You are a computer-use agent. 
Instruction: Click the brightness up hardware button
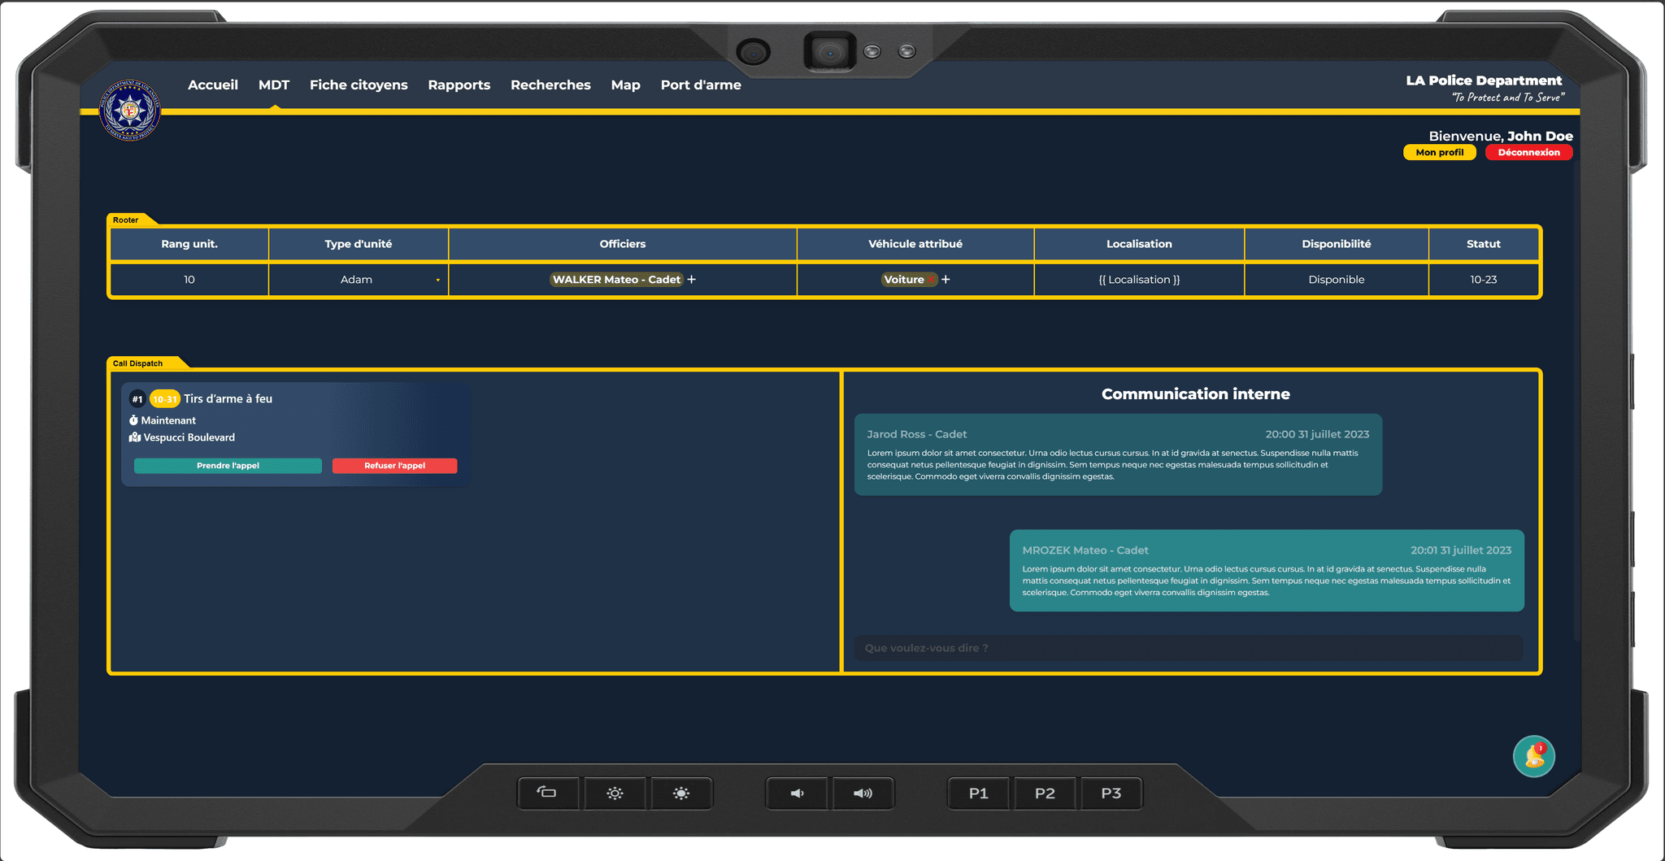click(681, 793)
